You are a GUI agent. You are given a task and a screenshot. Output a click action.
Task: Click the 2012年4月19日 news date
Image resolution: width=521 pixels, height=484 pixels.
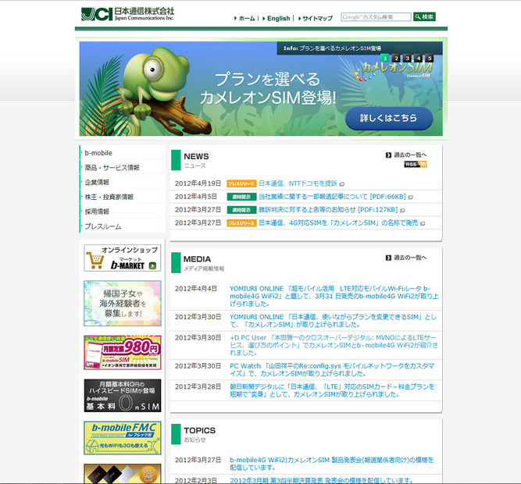coord(198,183)
